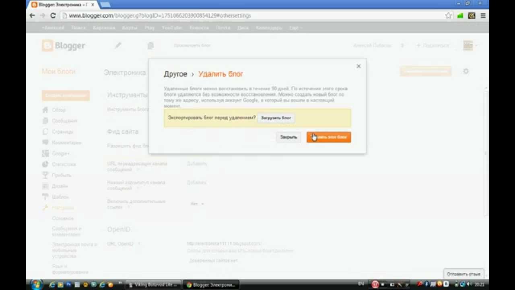This screenshot has width=515, height=290.
Task: Click the Загрузить блог button
Action: coord(276,118)
